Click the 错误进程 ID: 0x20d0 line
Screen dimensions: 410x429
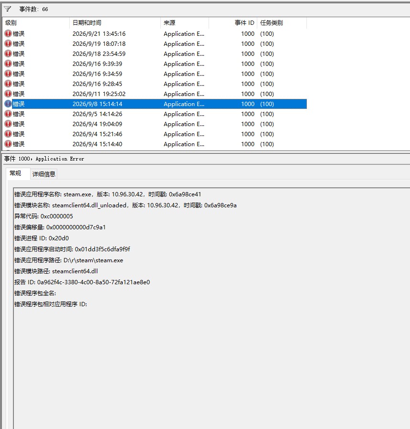[x=42, y=238]
